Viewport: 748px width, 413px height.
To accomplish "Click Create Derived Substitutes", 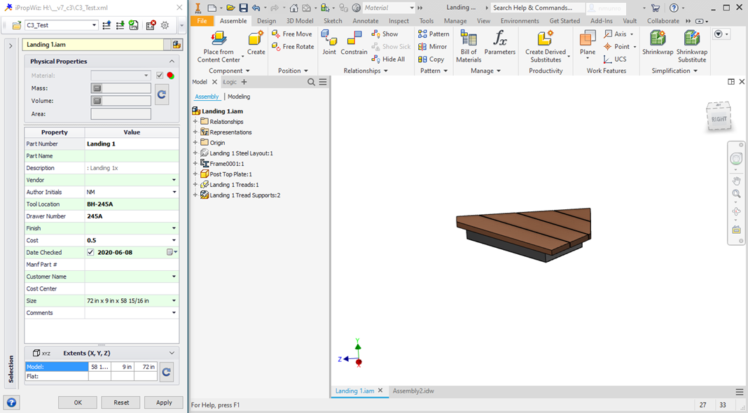I will pos(546,46).
